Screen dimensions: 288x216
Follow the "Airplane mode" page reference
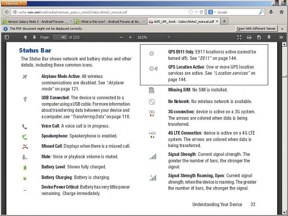coord(82,86)
